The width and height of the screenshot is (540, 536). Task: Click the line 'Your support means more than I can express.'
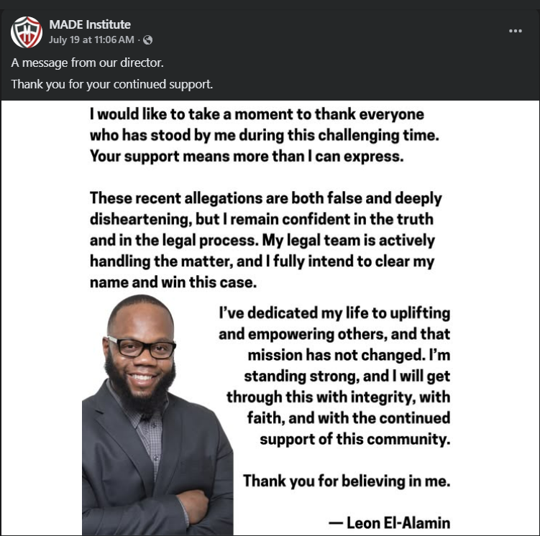point(247,156)
